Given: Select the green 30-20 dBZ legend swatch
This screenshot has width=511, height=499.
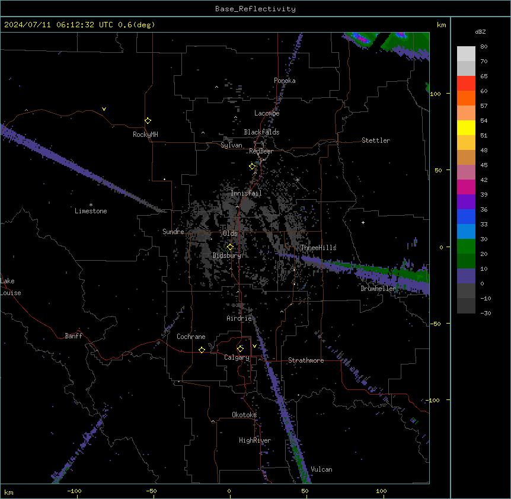Looking at the screenshot, I should (466, 247).
